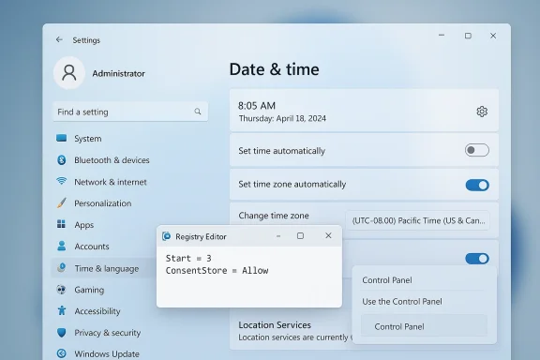Open Windows Update label

pyautogui.click(x=107, y=353)
